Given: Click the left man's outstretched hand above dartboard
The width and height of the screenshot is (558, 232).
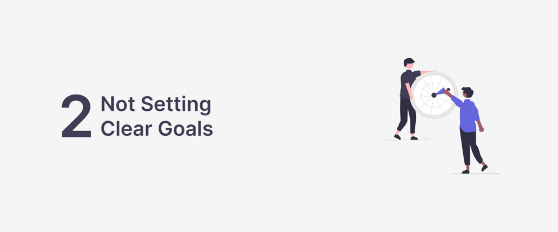Looking at the screenshot, I should click(432, 71).
